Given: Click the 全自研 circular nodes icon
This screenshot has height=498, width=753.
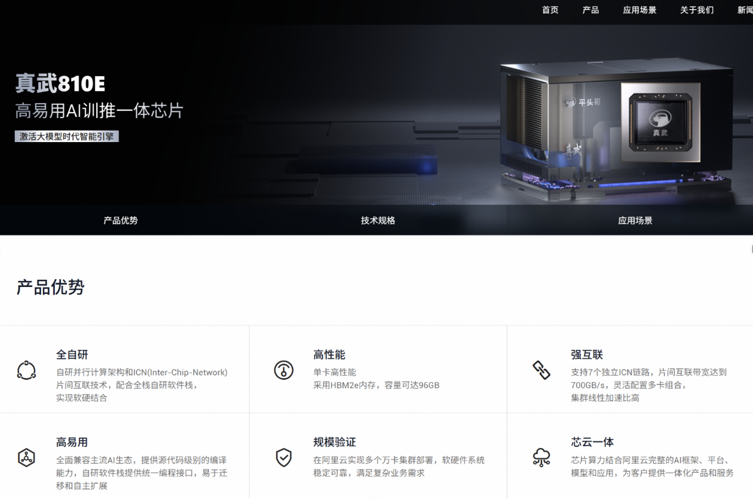Looking at the screenshot, I should pyautogui.click(x=26, y=370).
